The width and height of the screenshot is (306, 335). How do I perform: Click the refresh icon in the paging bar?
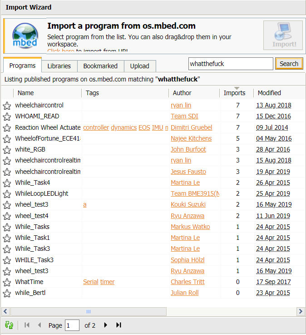(x=9, y=325)
